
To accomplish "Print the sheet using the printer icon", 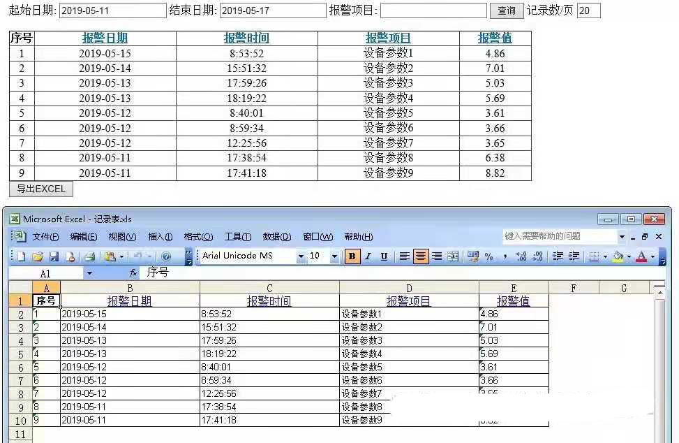I will point(89,256).
